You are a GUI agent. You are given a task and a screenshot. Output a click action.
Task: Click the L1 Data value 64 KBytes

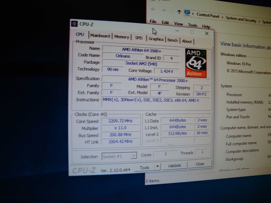tap(177, 120)
